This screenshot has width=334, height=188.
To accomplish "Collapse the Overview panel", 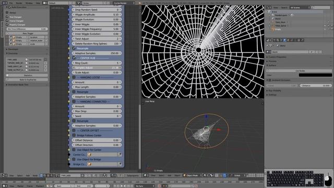I will pos(7,53).
